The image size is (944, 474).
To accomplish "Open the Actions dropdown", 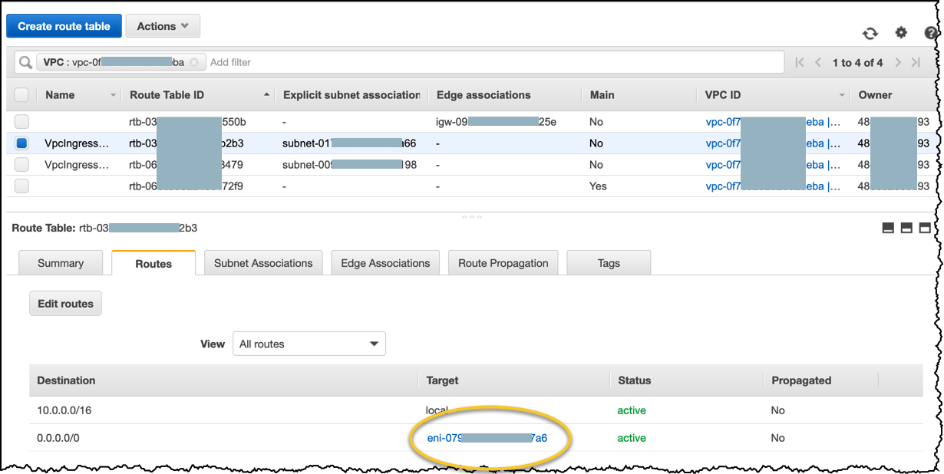I will click(162, 25).
